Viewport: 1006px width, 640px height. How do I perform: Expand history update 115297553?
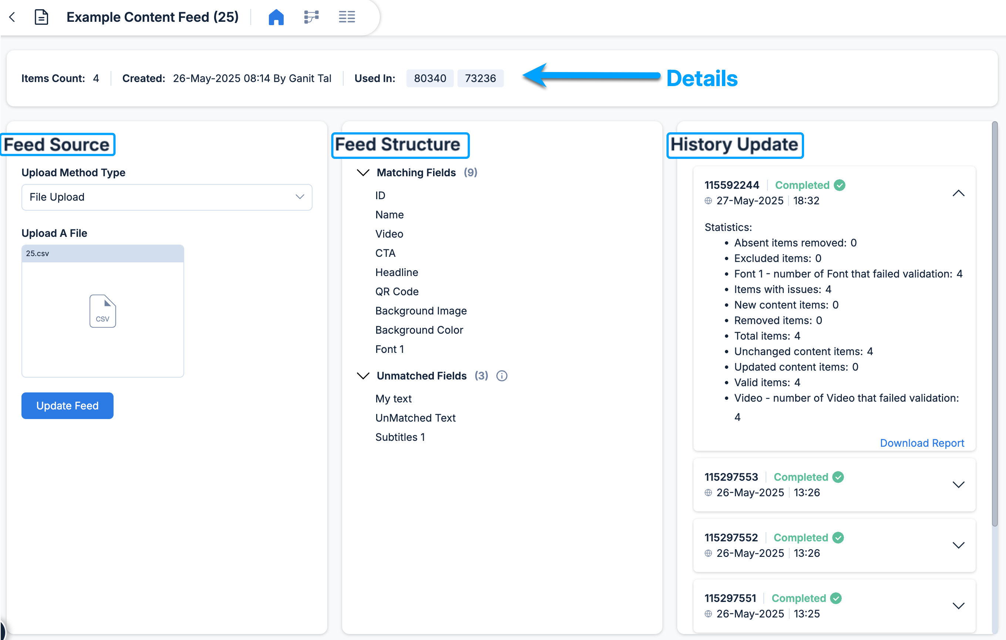tap(958, 485)
